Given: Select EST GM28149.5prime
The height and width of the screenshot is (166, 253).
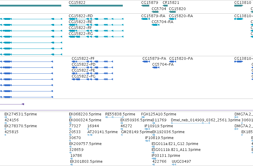Looking at the screenshot, I should tap(122, 135).
